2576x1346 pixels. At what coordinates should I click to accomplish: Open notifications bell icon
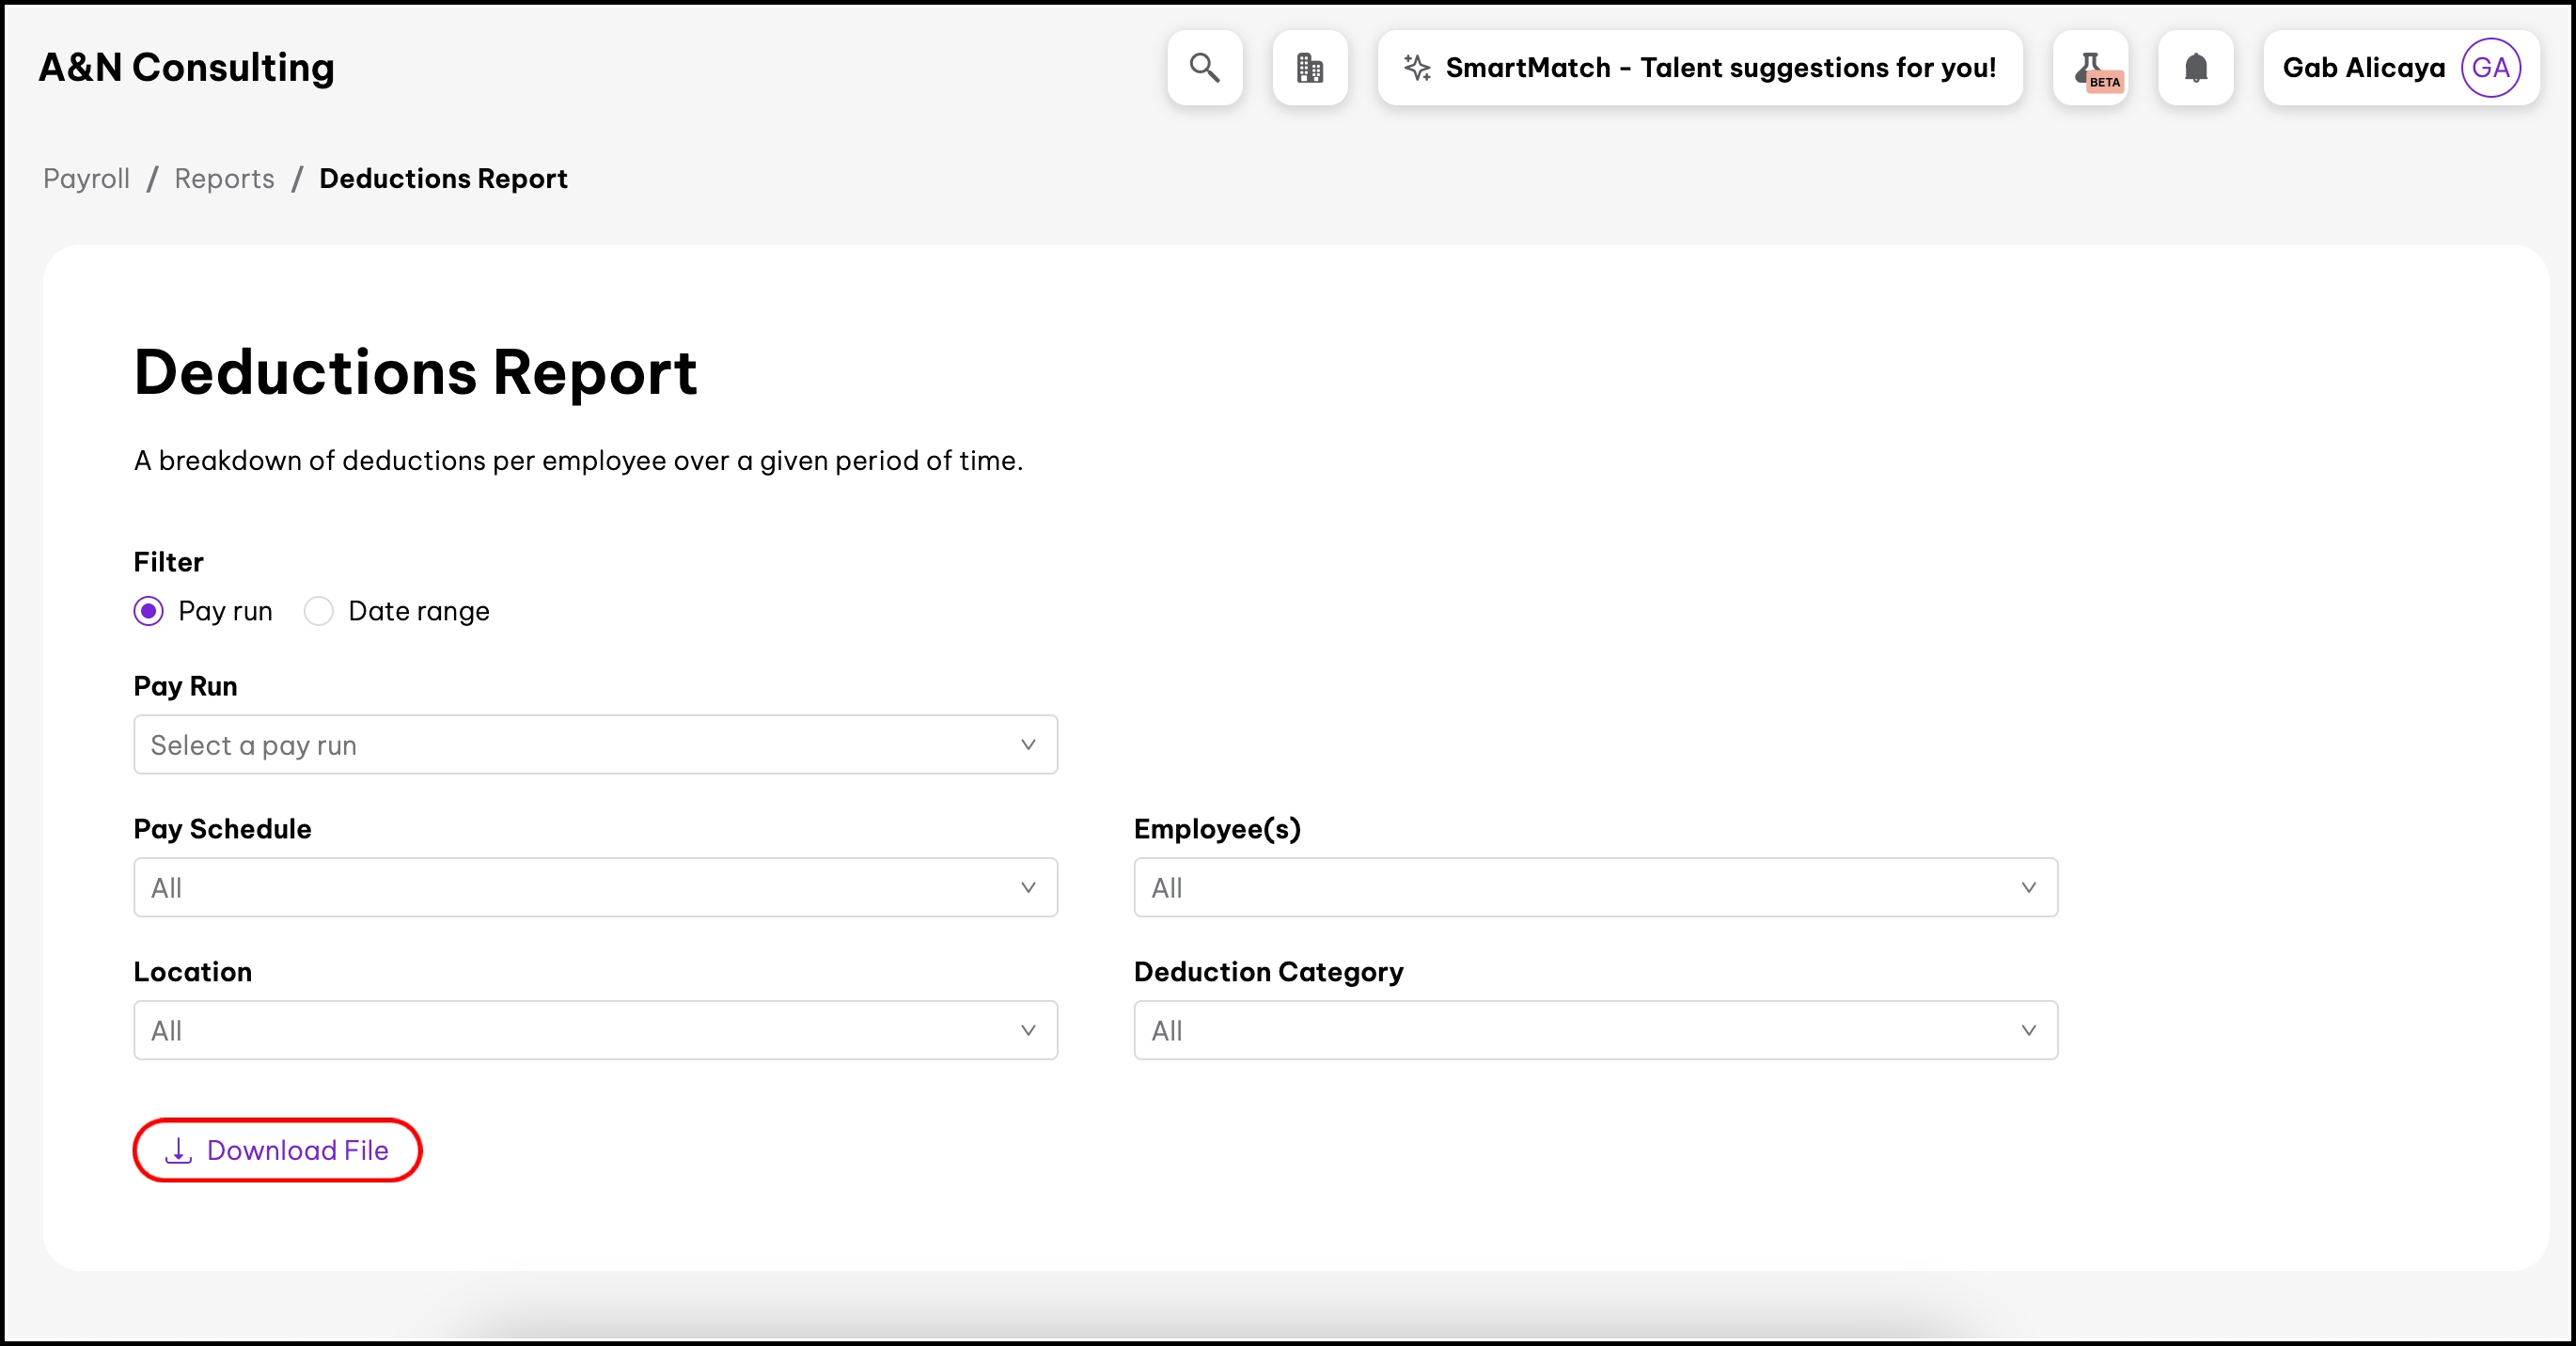coord(2195,68)
